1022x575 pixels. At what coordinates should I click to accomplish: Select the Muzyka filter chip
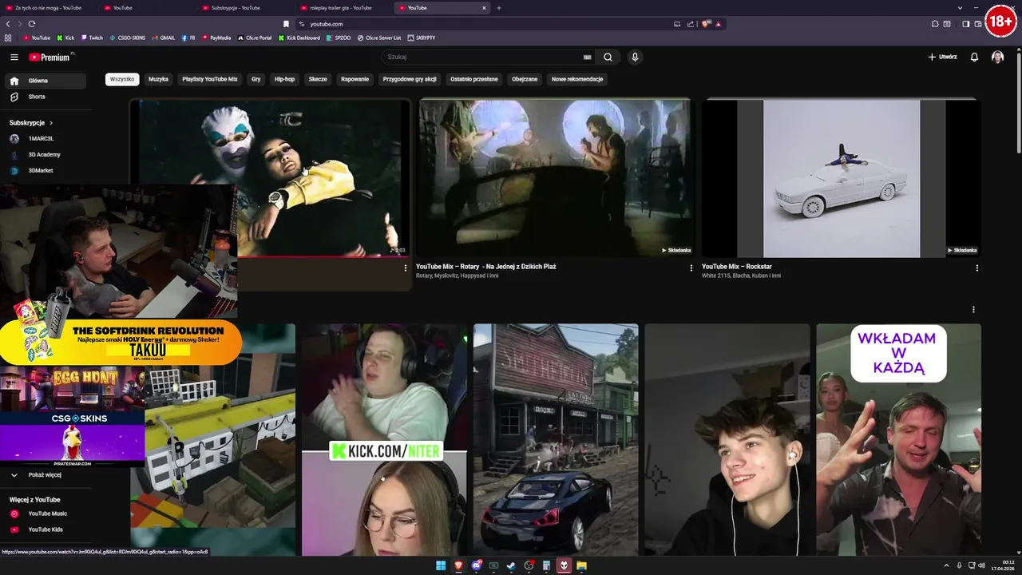tap(158, 79)
